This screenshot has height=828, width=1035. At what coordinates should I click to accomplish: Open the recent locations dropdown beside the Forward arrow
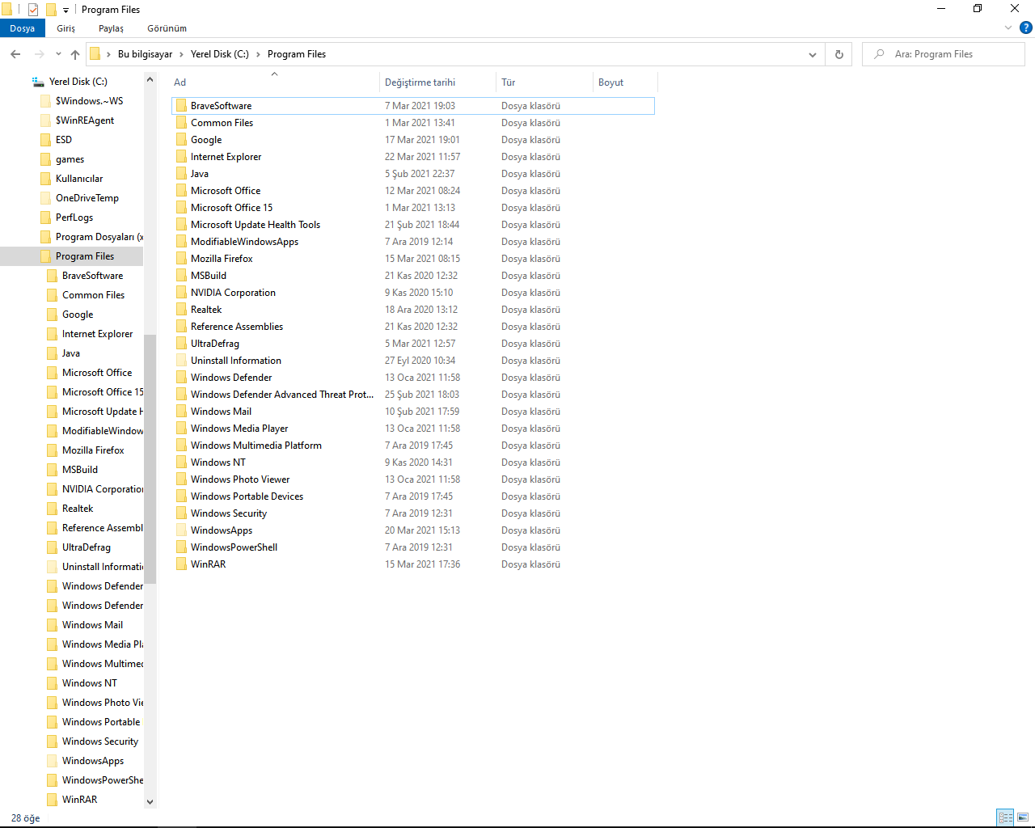[58, 54]
